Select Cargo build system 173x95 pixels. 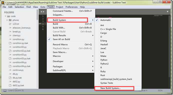tap(118, 33)
